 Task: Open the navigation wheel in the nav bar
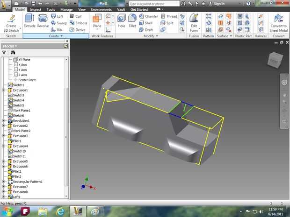pyautogui.click(x=284, y=82)
